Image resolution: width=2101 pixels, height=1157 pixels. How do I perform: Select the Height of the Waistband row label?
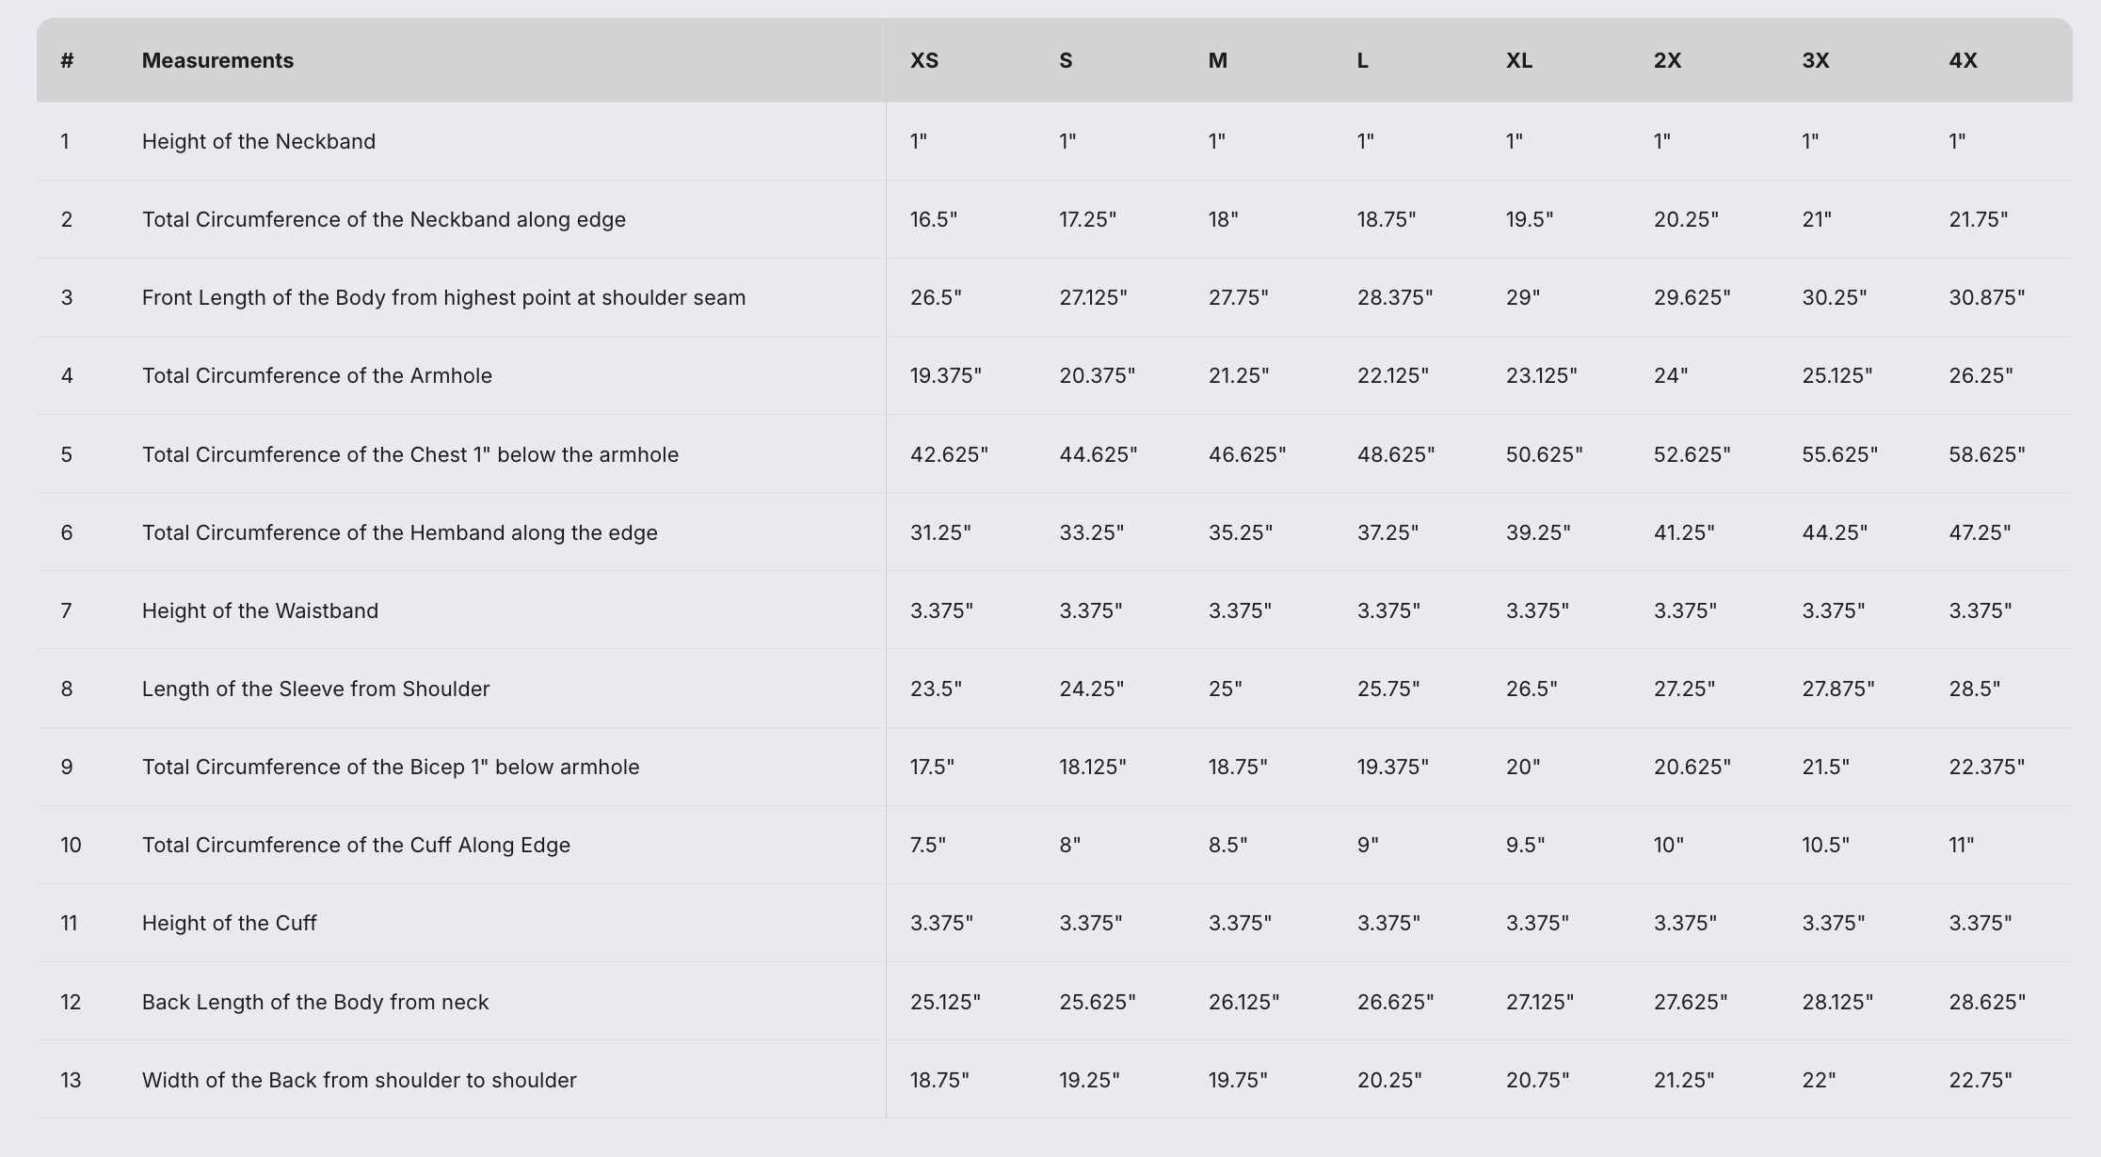click(260, 610)
